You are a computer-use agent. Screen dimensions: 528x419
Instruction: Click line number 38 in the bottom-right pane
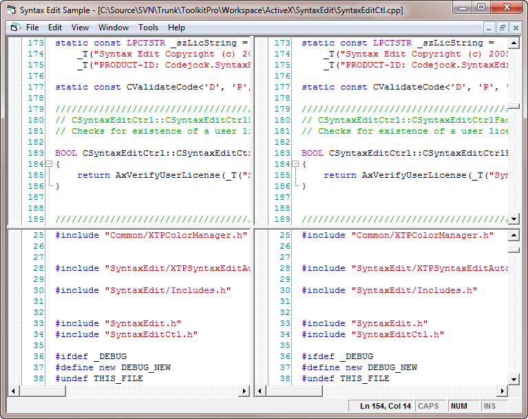[x=285, y=378]
